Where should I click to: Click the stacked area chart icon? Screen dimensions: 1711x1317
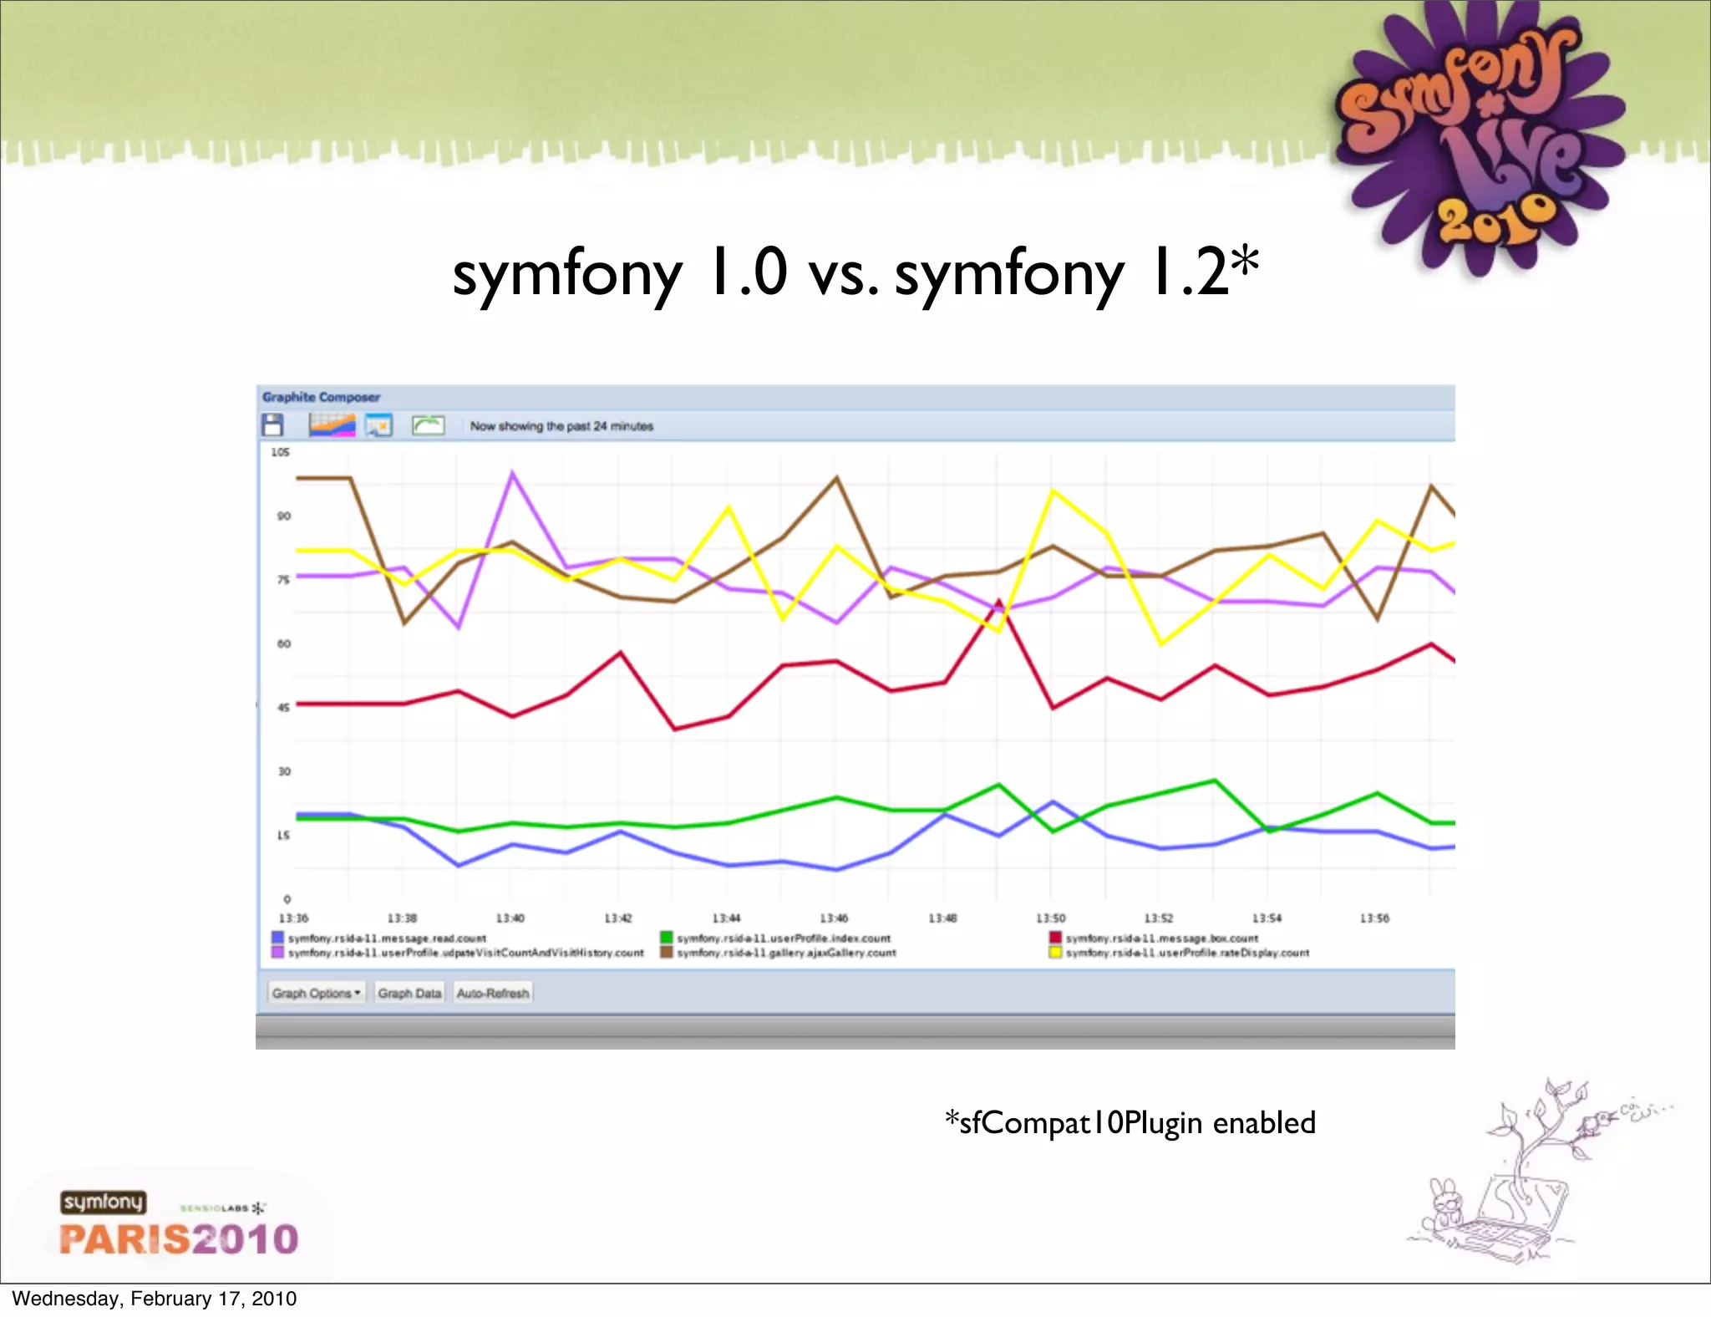tap(332, 425)
